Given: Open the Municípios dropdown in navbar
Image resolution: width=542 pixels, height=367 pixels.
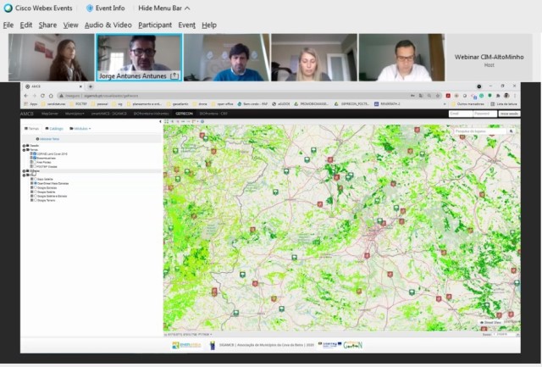Looking at the screenshot, I should point(75,112).
